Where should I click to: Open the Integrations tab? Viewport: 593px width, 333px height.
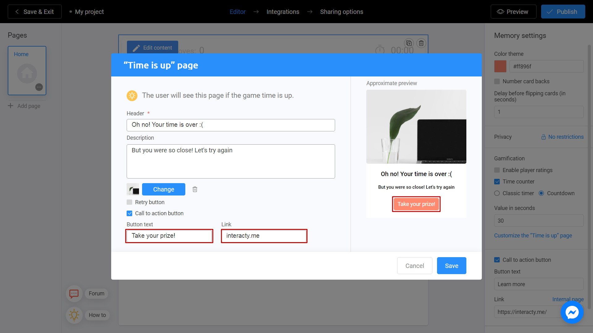tap(283, 12)
